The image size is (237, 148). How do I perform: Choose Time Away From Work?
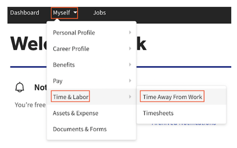(x=172, y=97)
